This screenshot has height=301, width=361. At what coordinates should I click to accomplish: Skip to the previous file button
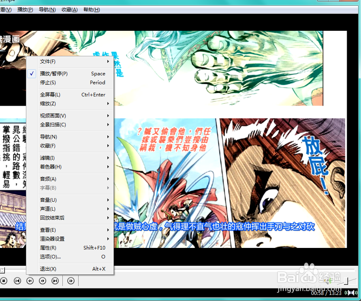(17, 281)
